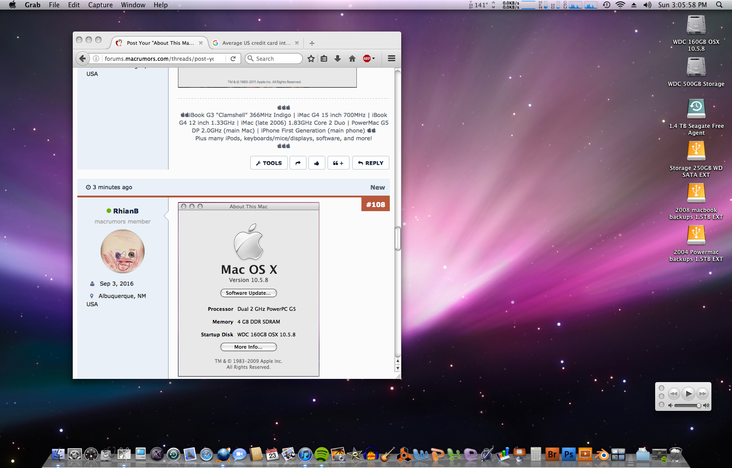Switch to Average US credit card tab
The height and width of the screenshot is (468, 732).
click(256, 43)
